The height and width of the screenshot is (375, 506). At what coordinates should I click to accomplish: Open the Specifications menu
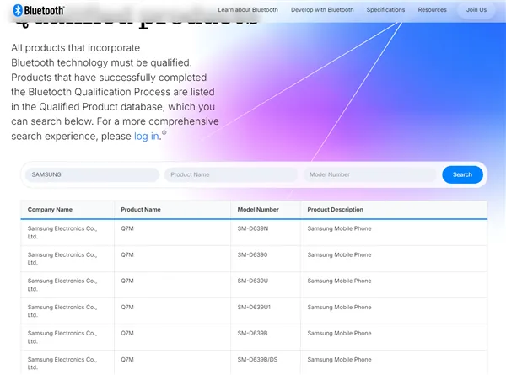(385, 10)
